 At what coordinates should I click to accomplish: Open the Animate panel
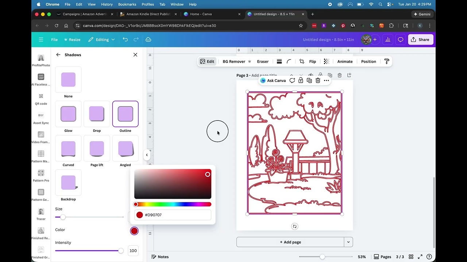345,61
